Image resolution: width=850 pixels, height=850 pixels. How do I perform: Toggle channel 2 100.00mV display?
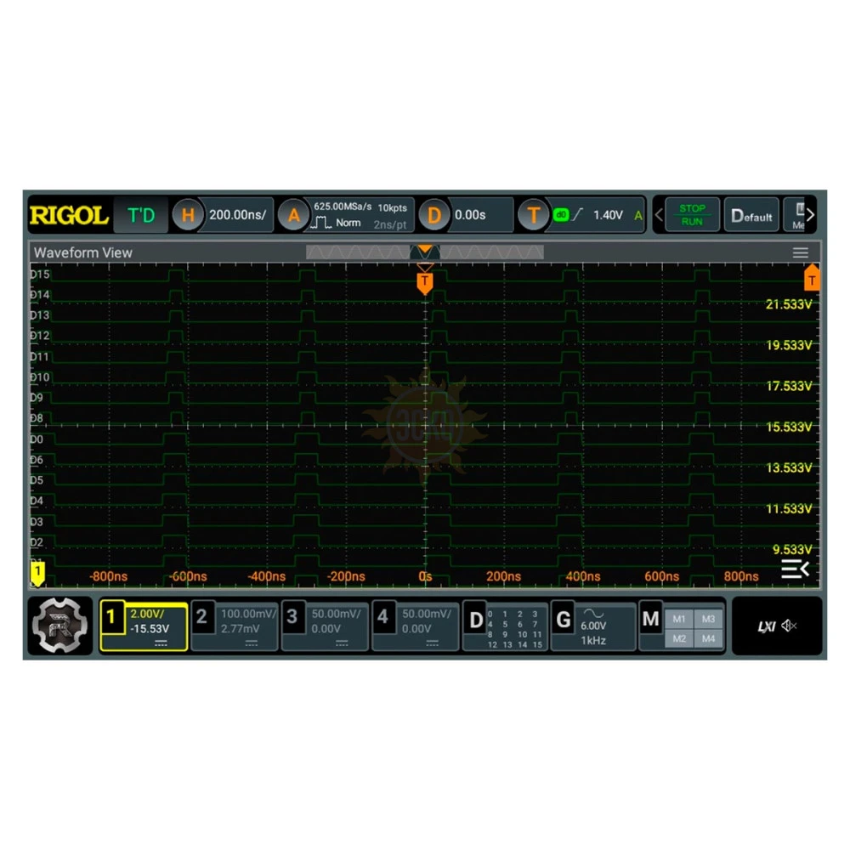point(235,626)
